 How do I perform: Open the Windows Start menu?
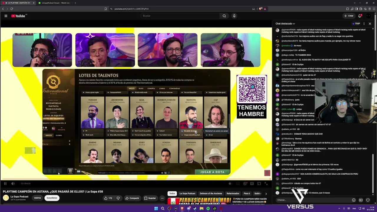coord(156,209)
